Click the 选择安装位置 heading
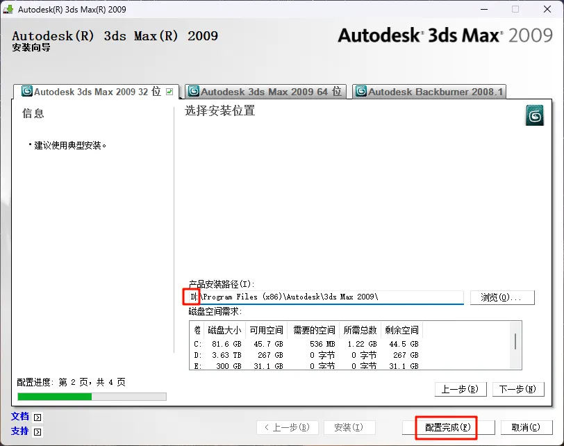 point(220,110)
